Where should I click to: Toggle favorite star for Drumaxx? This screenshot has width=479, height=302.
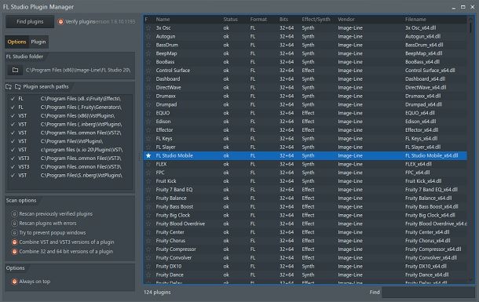(148, 96)
